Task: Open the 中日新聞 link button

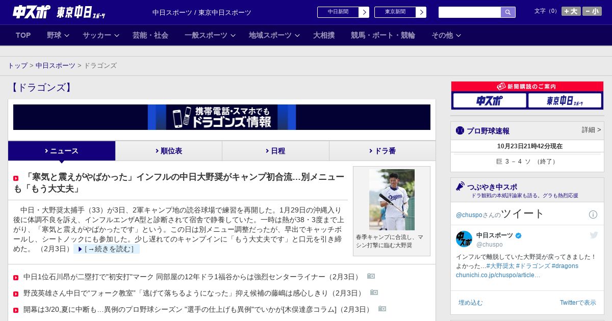Action: (x=338, y=12)
